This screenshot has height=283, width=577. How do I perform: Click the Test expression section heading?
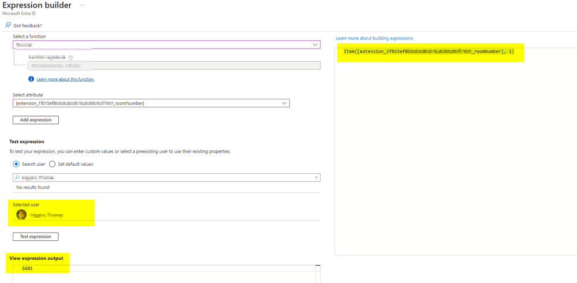27,141
